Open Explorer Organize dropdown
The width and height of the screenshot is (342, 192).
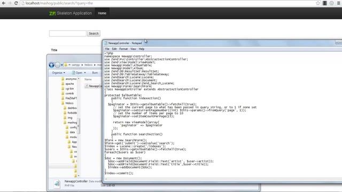pyautogui.click(x=58, y=73)
